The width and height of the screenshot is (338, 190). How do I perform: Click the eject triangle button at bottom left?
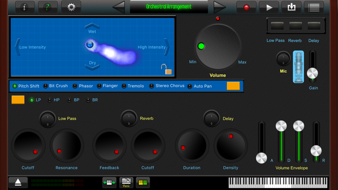18,183
